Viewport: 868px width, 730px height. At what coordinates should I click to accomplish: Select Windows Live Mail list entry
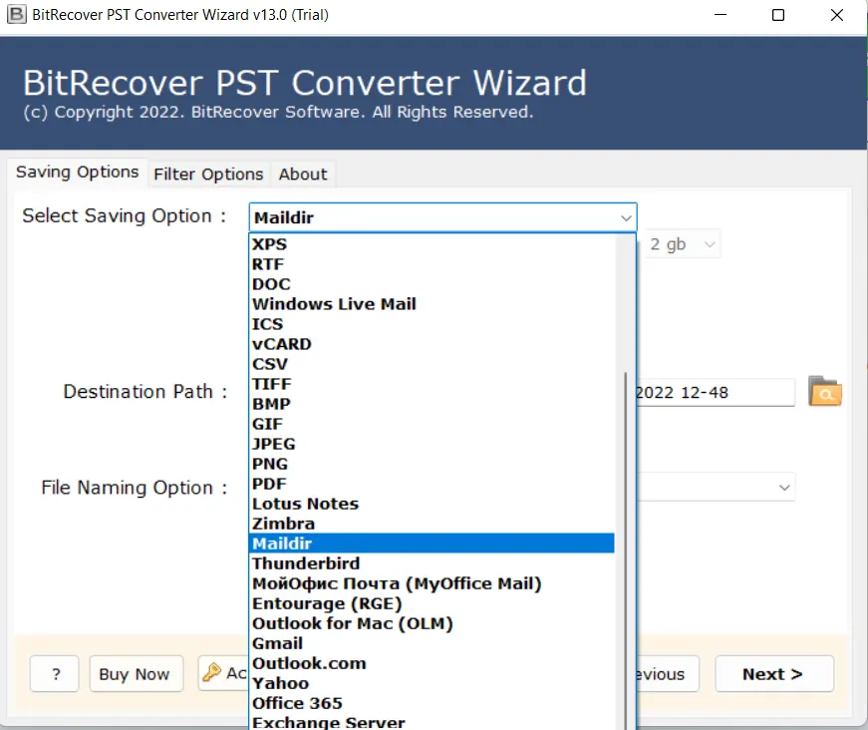click(334, 304)
